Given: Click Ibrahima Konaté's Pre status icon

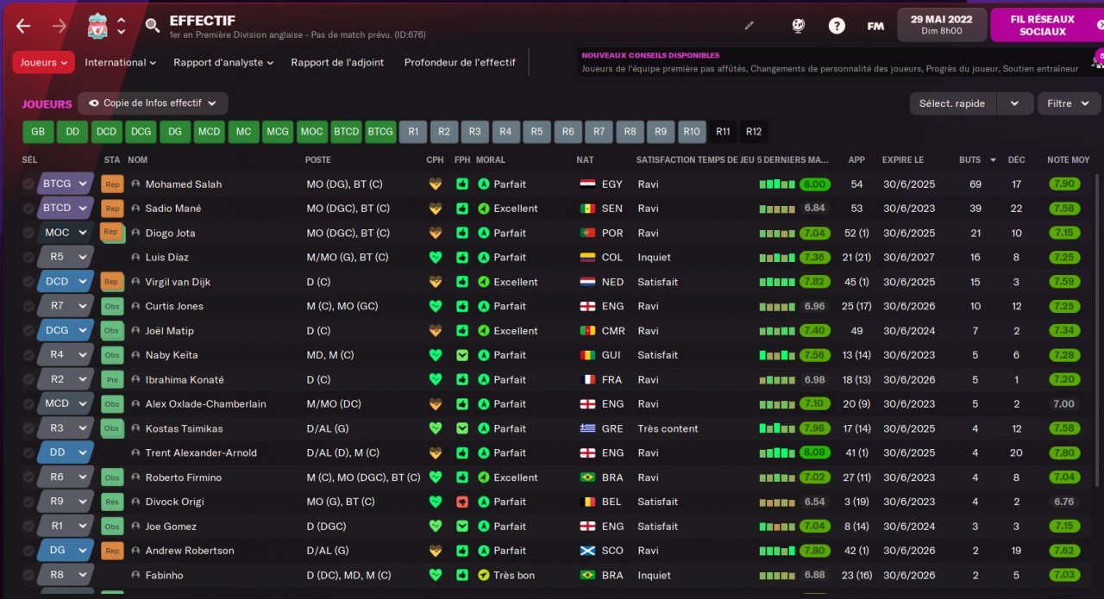Looking at the screenshot, I should point(112,379).
